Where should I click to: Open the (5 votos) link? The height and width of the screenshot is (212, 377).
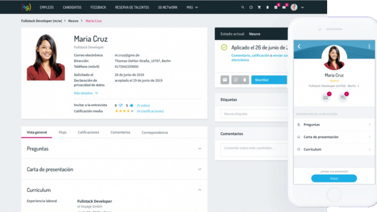point(143,105)
